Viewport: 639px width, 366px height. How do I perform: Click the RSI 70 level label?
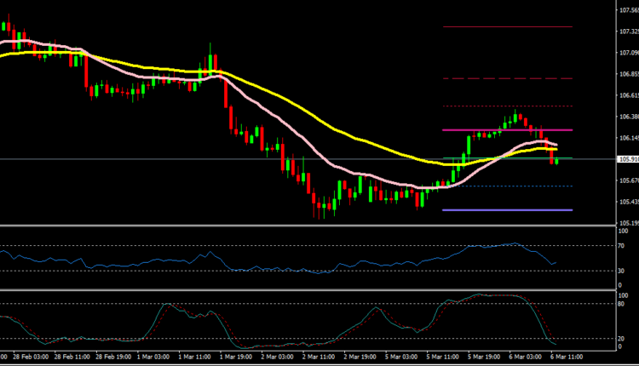click(624, 246)
